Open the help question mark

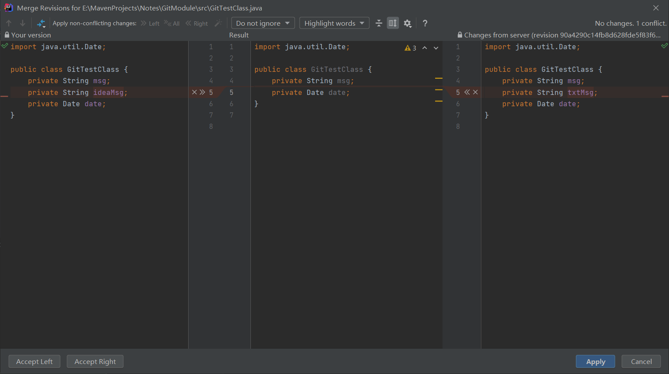[425, 23]
